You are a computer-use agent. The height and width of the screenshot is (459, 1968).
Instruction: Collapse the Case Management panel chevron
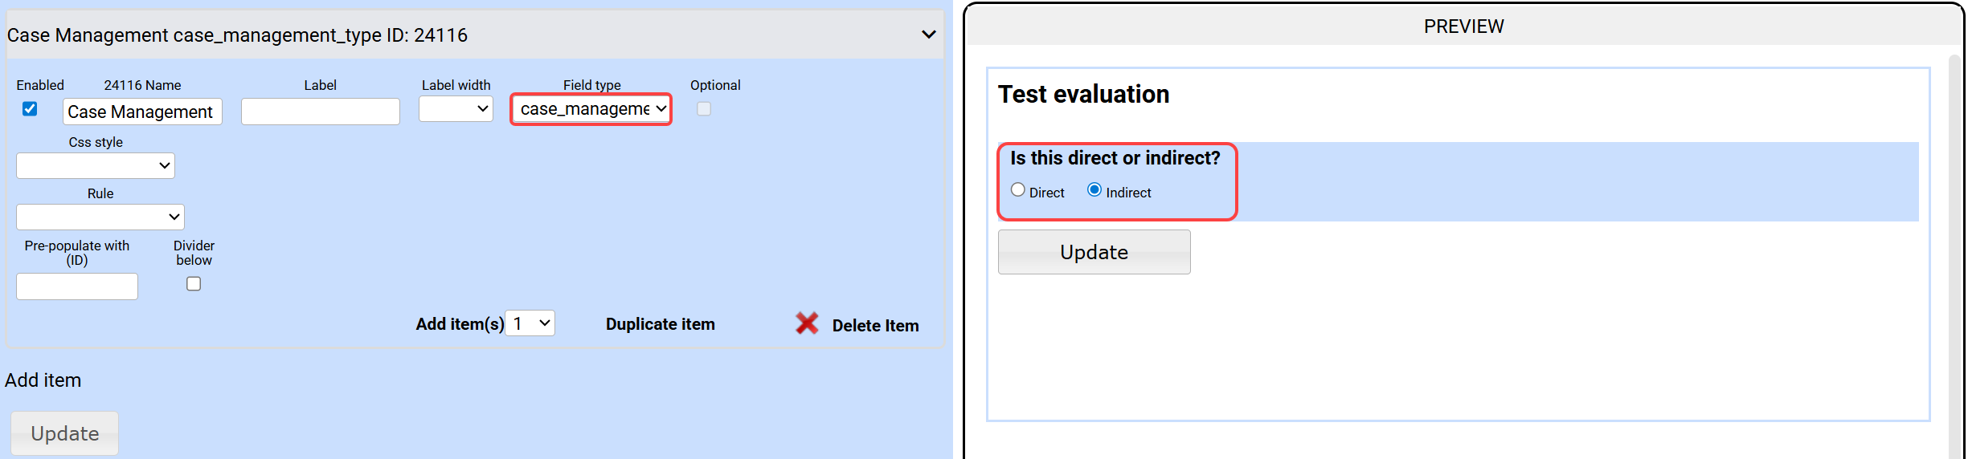click(x=928, y=35)
